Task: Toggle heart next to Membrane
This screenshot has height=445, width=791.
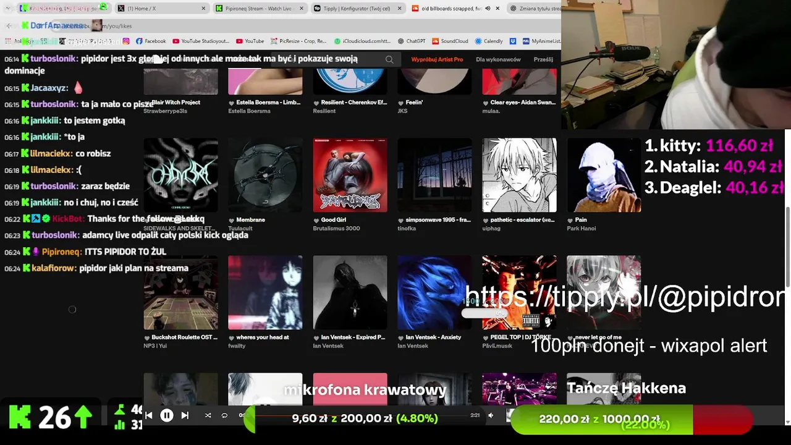Action: pos(232,220)
